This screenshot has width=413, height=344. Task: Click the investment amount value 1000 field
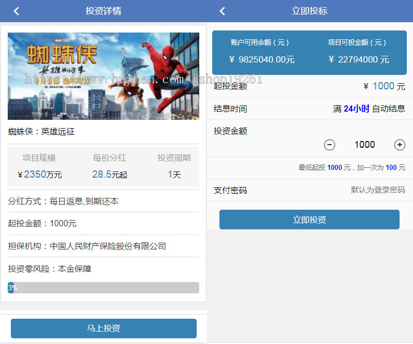tap(364, 145)
